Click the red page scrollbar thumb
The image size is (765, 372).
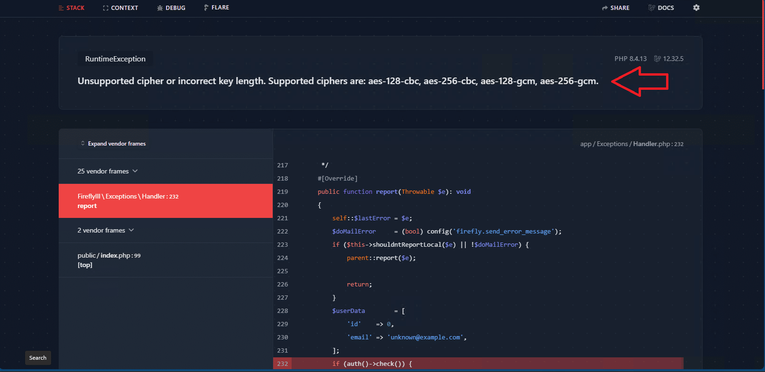tap(763, 45)
